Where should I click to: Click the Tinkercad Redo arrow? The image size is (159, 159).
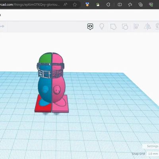(x=2, y=26)
